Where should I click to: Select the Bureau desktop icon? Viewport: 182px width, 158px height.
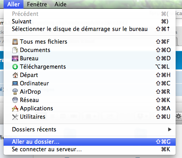[x=15, y=58]
